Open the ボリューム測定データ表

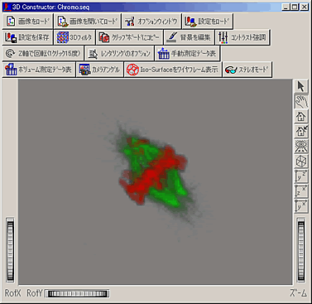[39, 70]
